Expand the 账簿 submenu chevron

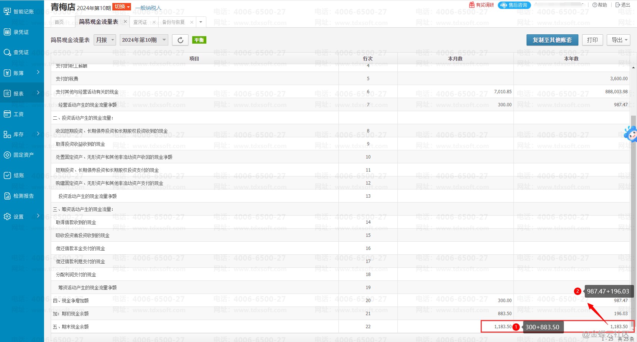coord(38,72)
